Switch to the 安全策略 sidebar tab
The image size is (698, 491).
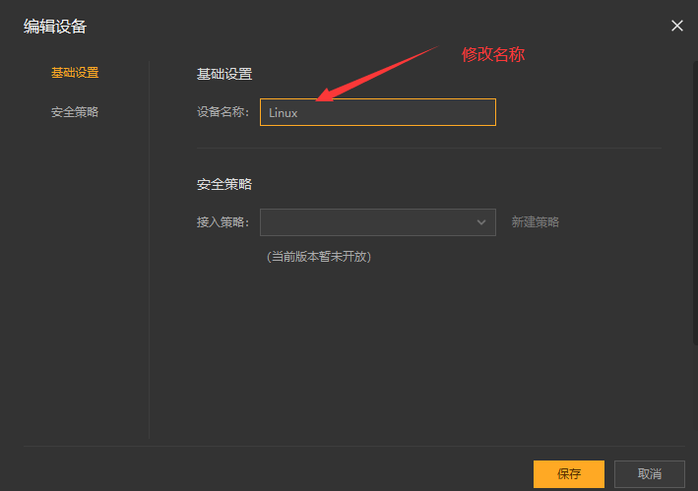75,112
